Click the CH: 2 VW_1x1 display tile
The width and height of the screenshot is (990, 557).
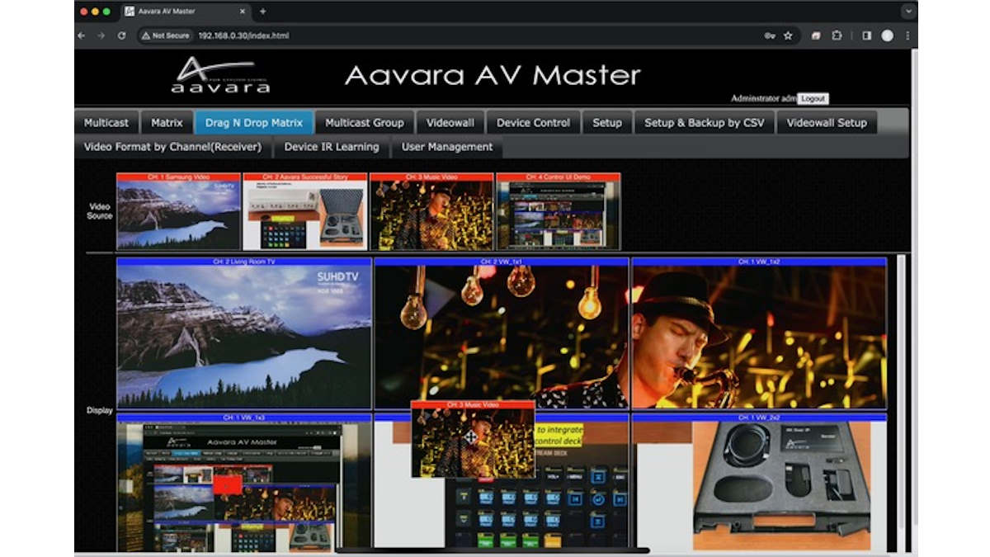coord(502,333)
